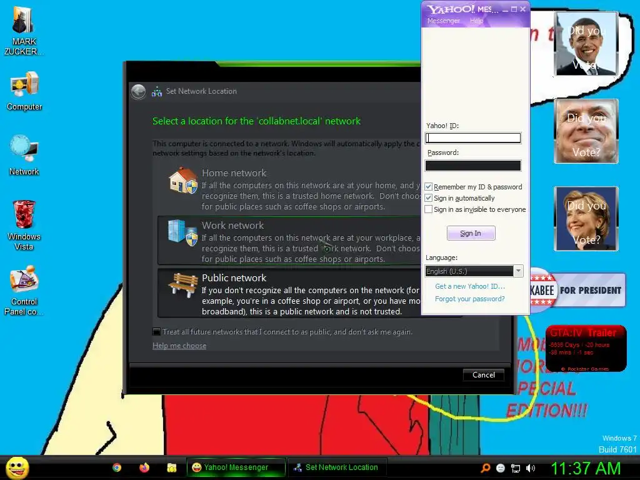Screen dimensions: 640x480
Task: Open the MARK ZUCKER... desktop icon
Action: pos(24,30)
